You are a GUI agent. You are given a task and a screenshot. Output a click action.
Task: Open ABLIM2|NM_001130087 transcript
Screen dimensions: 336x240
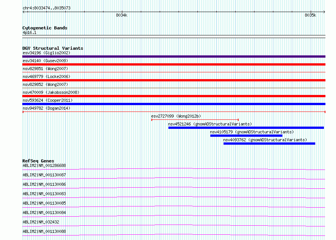pos(44,175)
